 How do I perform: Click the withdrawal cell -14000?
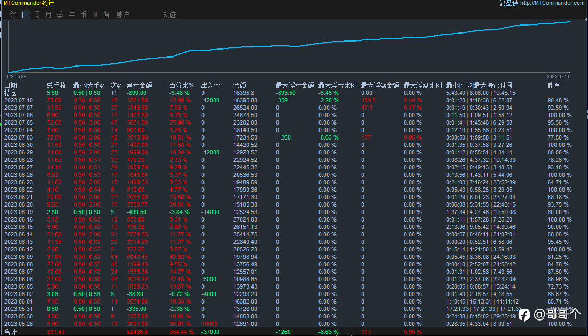coord(210,212)
